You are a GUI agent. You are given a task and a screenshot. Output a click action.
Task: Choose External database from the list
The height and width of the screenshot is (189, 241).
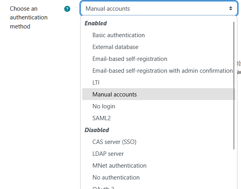(x=115, y=47)
